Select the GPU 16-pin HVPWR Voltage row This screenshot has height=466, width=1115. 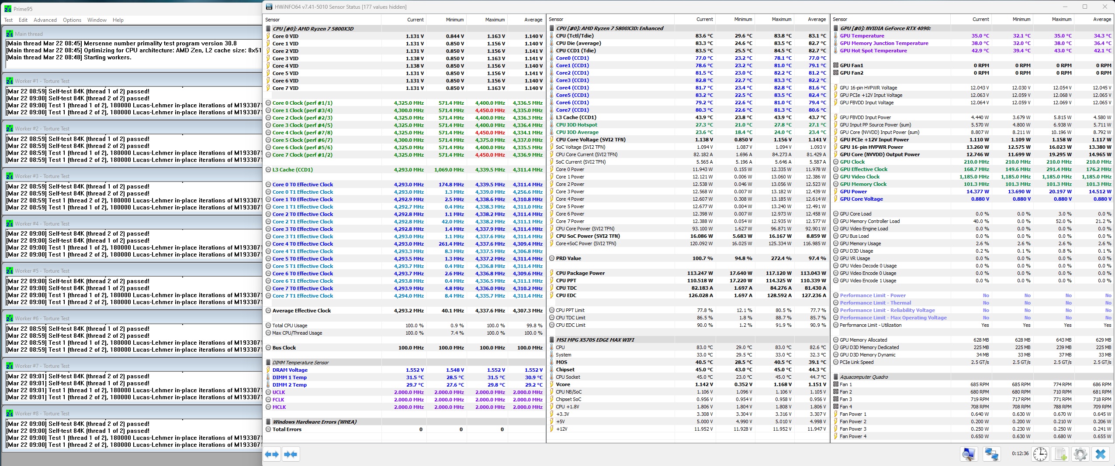point(973,88)
